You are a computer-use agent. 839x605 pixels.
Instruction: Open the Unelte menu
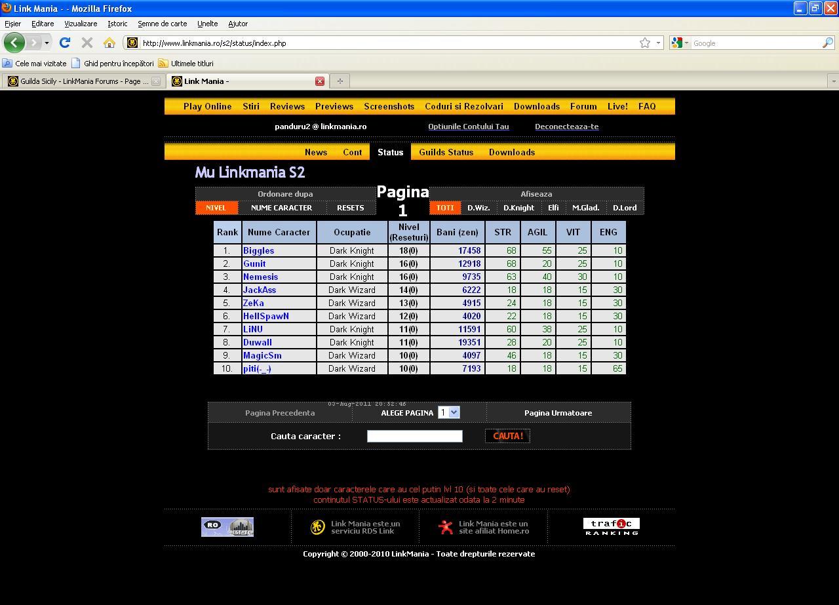tap(207, 24)
